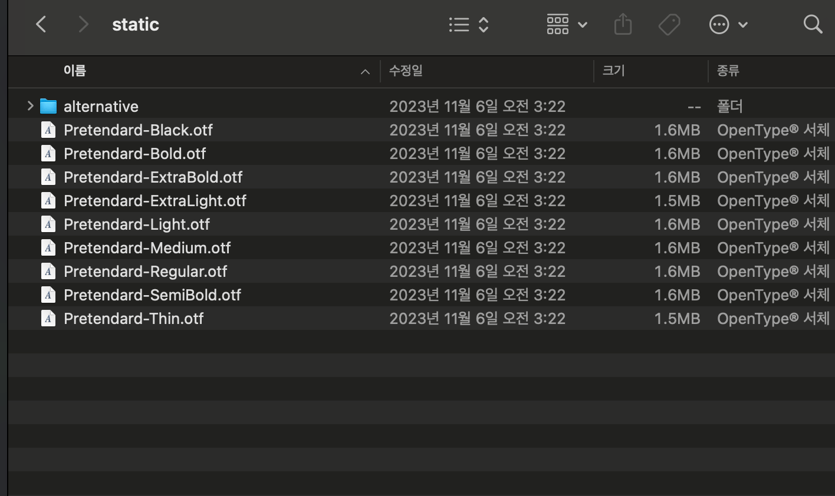Select file name Pretendard-Regular.otf
This screenshot has height=496, width=835.
pos(145,272)
